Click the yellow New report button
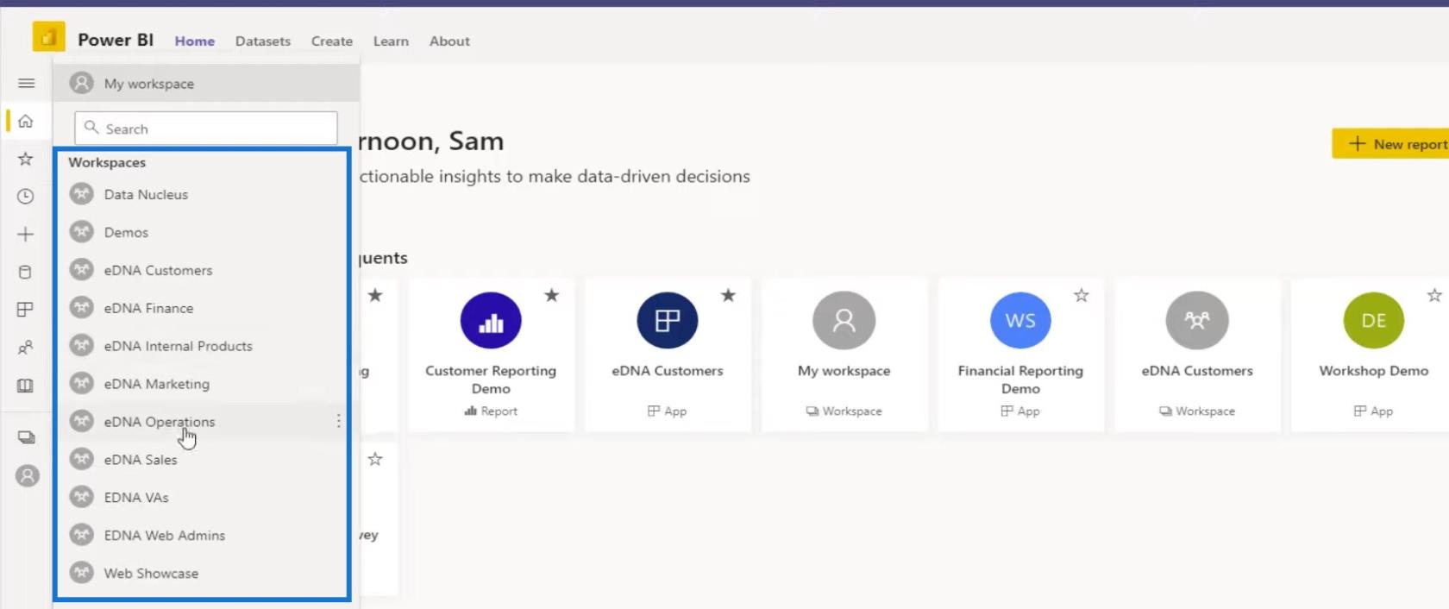Image resolution: width=1449 pixels, height=609 pixels. click(x=1390, y=144)
